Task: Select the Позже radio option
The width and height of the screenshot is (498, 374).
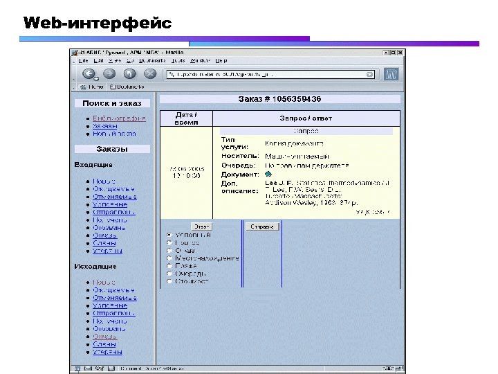Action: pyautogui.click(x=169, y=266)
